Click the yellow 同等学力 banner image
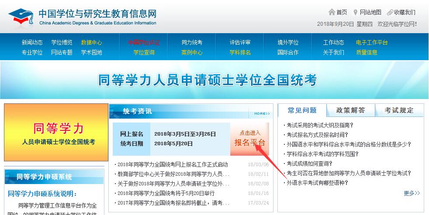 pos(56,133)
